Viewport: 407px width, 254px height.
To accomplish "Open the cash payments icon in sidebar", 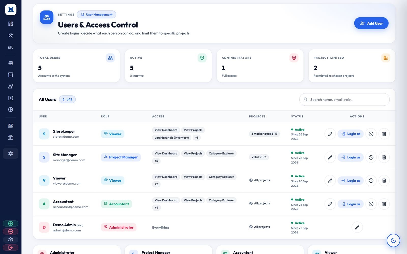I will point(10,125).
